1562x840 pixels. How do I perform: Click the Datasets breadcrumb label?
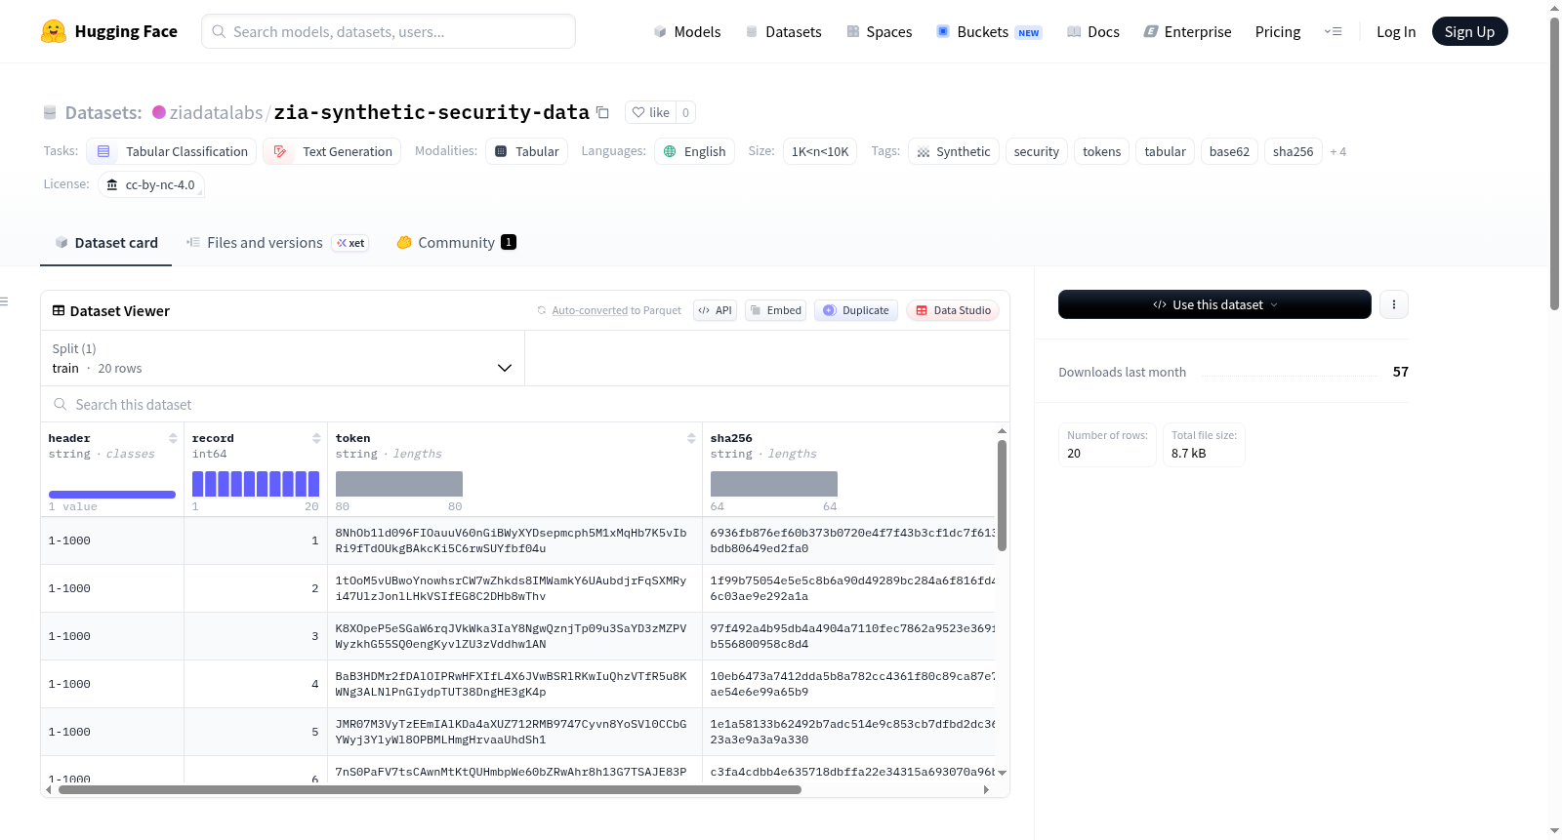tap(103, 112)
